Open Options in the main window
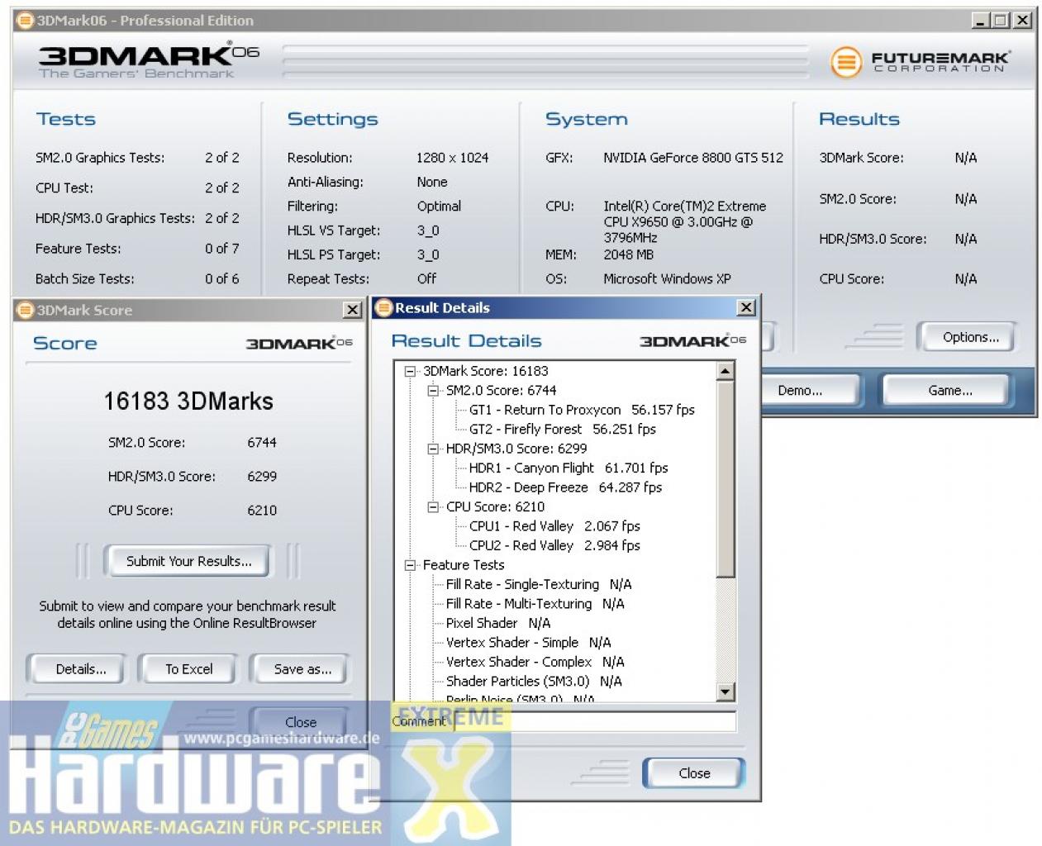The image size is (1042, 846). click(x=971, y=337)
